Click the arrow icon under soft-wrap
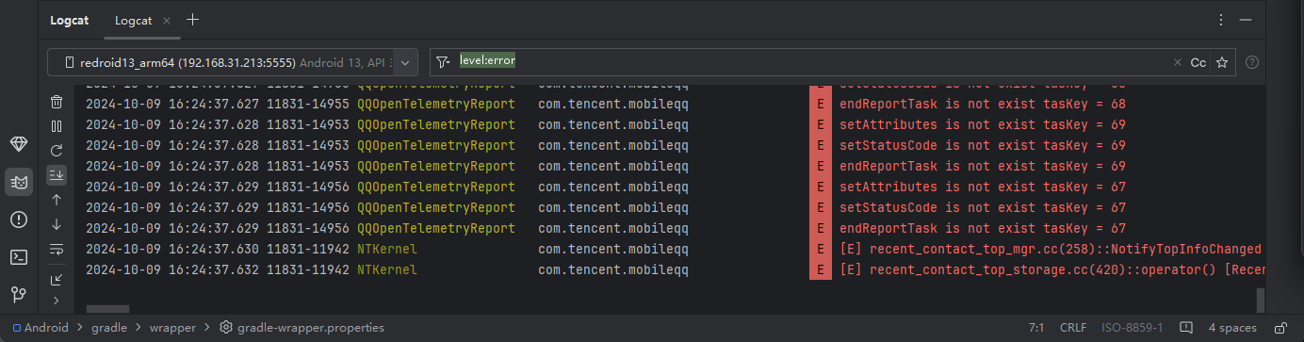Image resolution: width=1304 pixels, height=342 pixels. [x=57, y=279]
